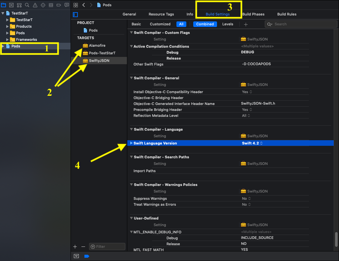
Task: Open the Issue navigator warning icon
Action: (35, 5)
